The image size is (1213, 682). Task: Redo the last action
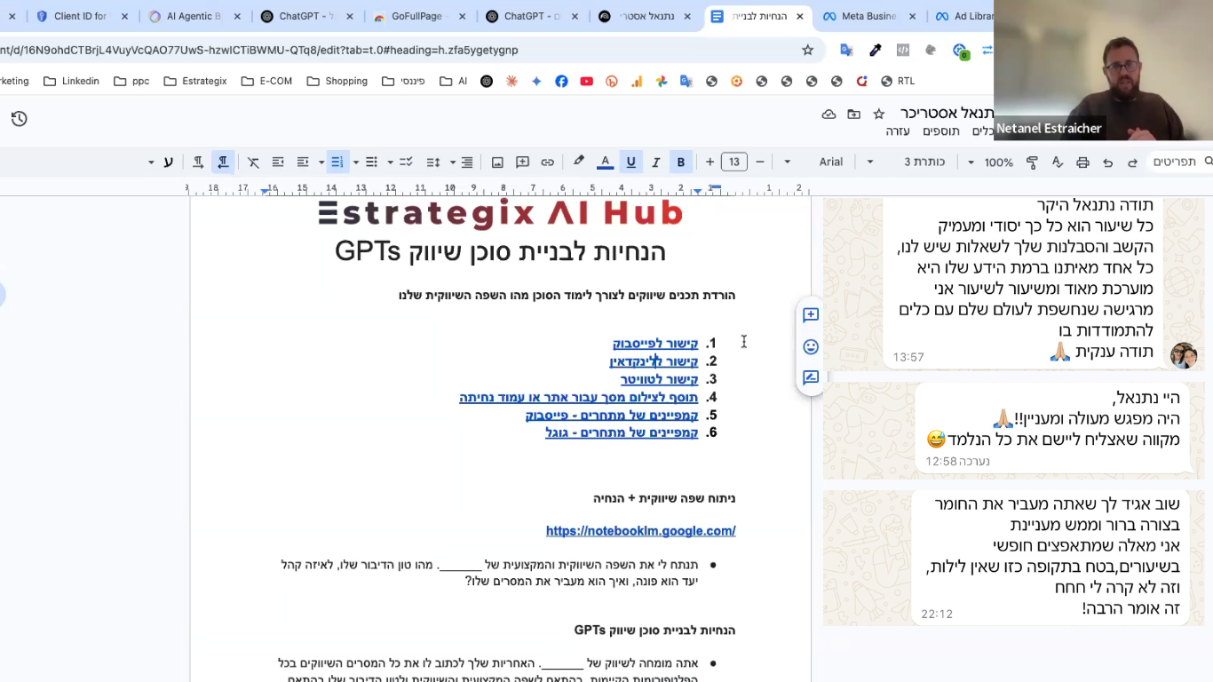tap(1132, 162)
